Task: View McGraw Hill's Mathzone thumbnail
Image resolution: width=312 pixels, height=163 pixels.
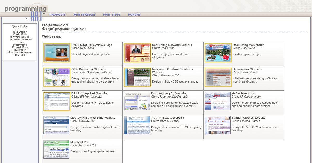Action: [x=56, y=125]
